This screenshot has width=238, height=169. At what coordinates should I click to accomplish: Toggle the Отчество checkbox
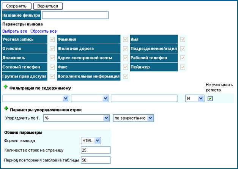click(x=52, y=49)
